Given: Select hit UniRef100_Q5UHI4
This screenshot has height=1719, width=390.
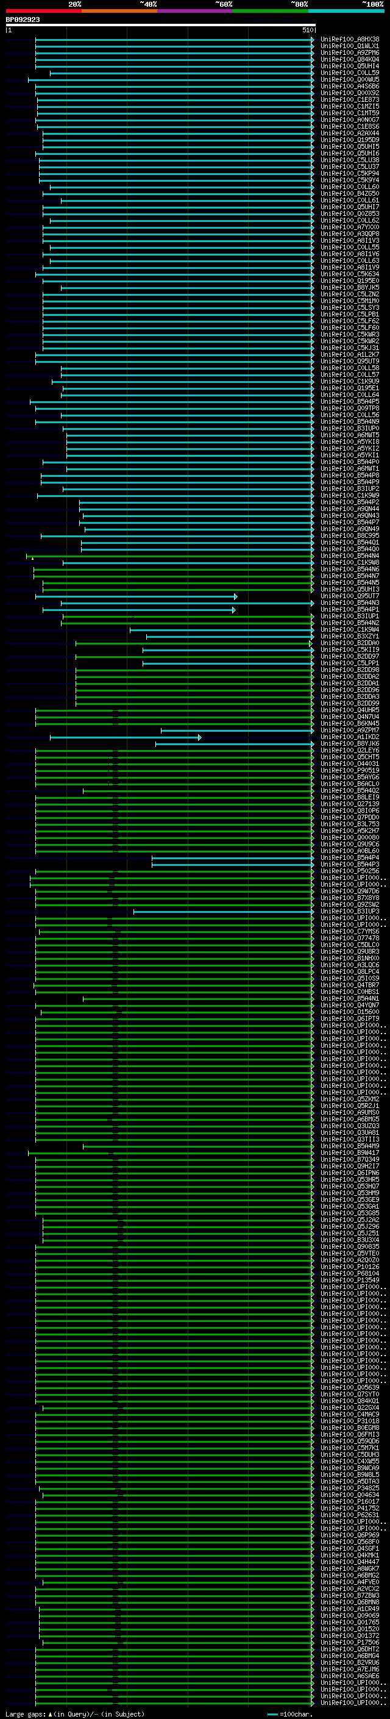Looking at the screenshot, I should 350,66.
